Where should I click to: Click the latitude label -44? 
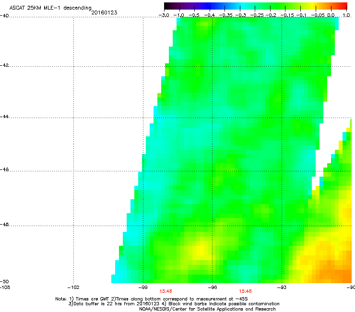tap(4, 117)
